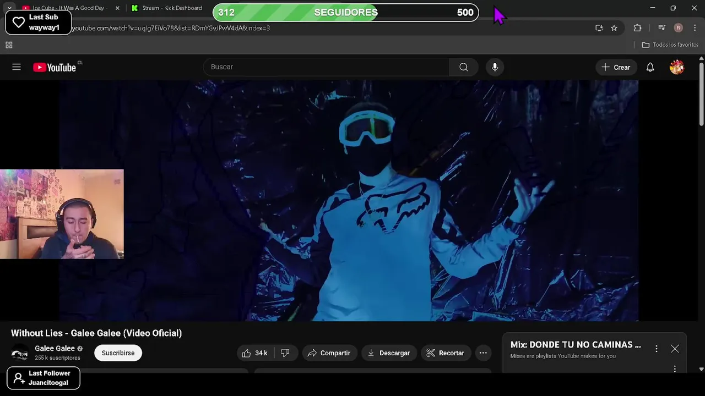The width and height of the screenshot is (705, 396).
Task: Switch to Ice Cube YouTube tab
Action: pos(69,8)
